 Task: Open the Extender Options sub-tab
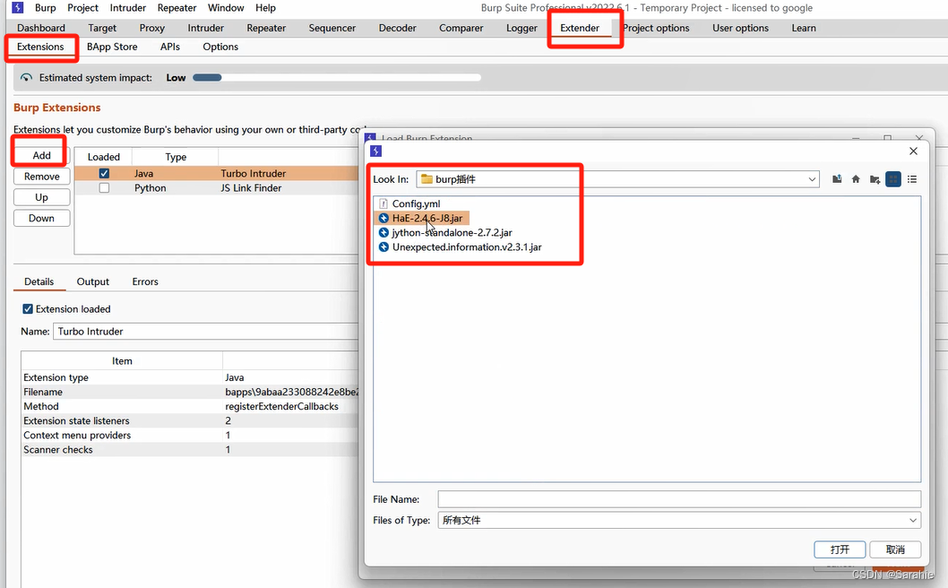point(220,47)
